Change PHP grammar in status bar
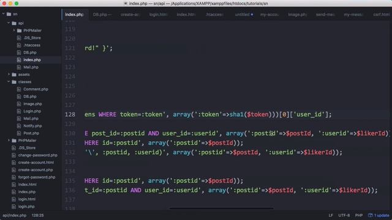Screen dimensions: 392x220 point(359,215)
